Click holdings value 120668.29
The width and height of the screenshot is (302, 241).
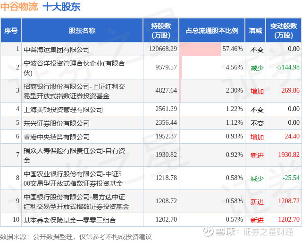click(163, 49)
